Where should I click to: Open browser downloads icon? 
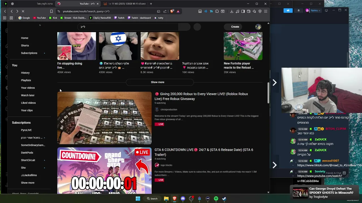232,11
